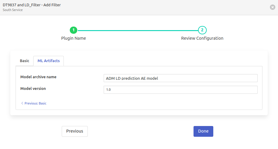Select the Plugin Name step label

pyautogui.click(x=73, y=38)
